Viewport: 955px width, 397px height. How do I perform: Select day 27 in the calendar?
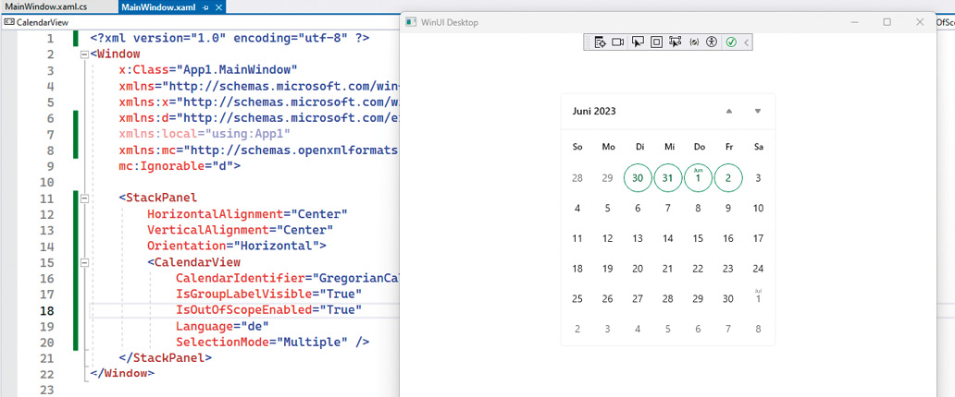638,298
